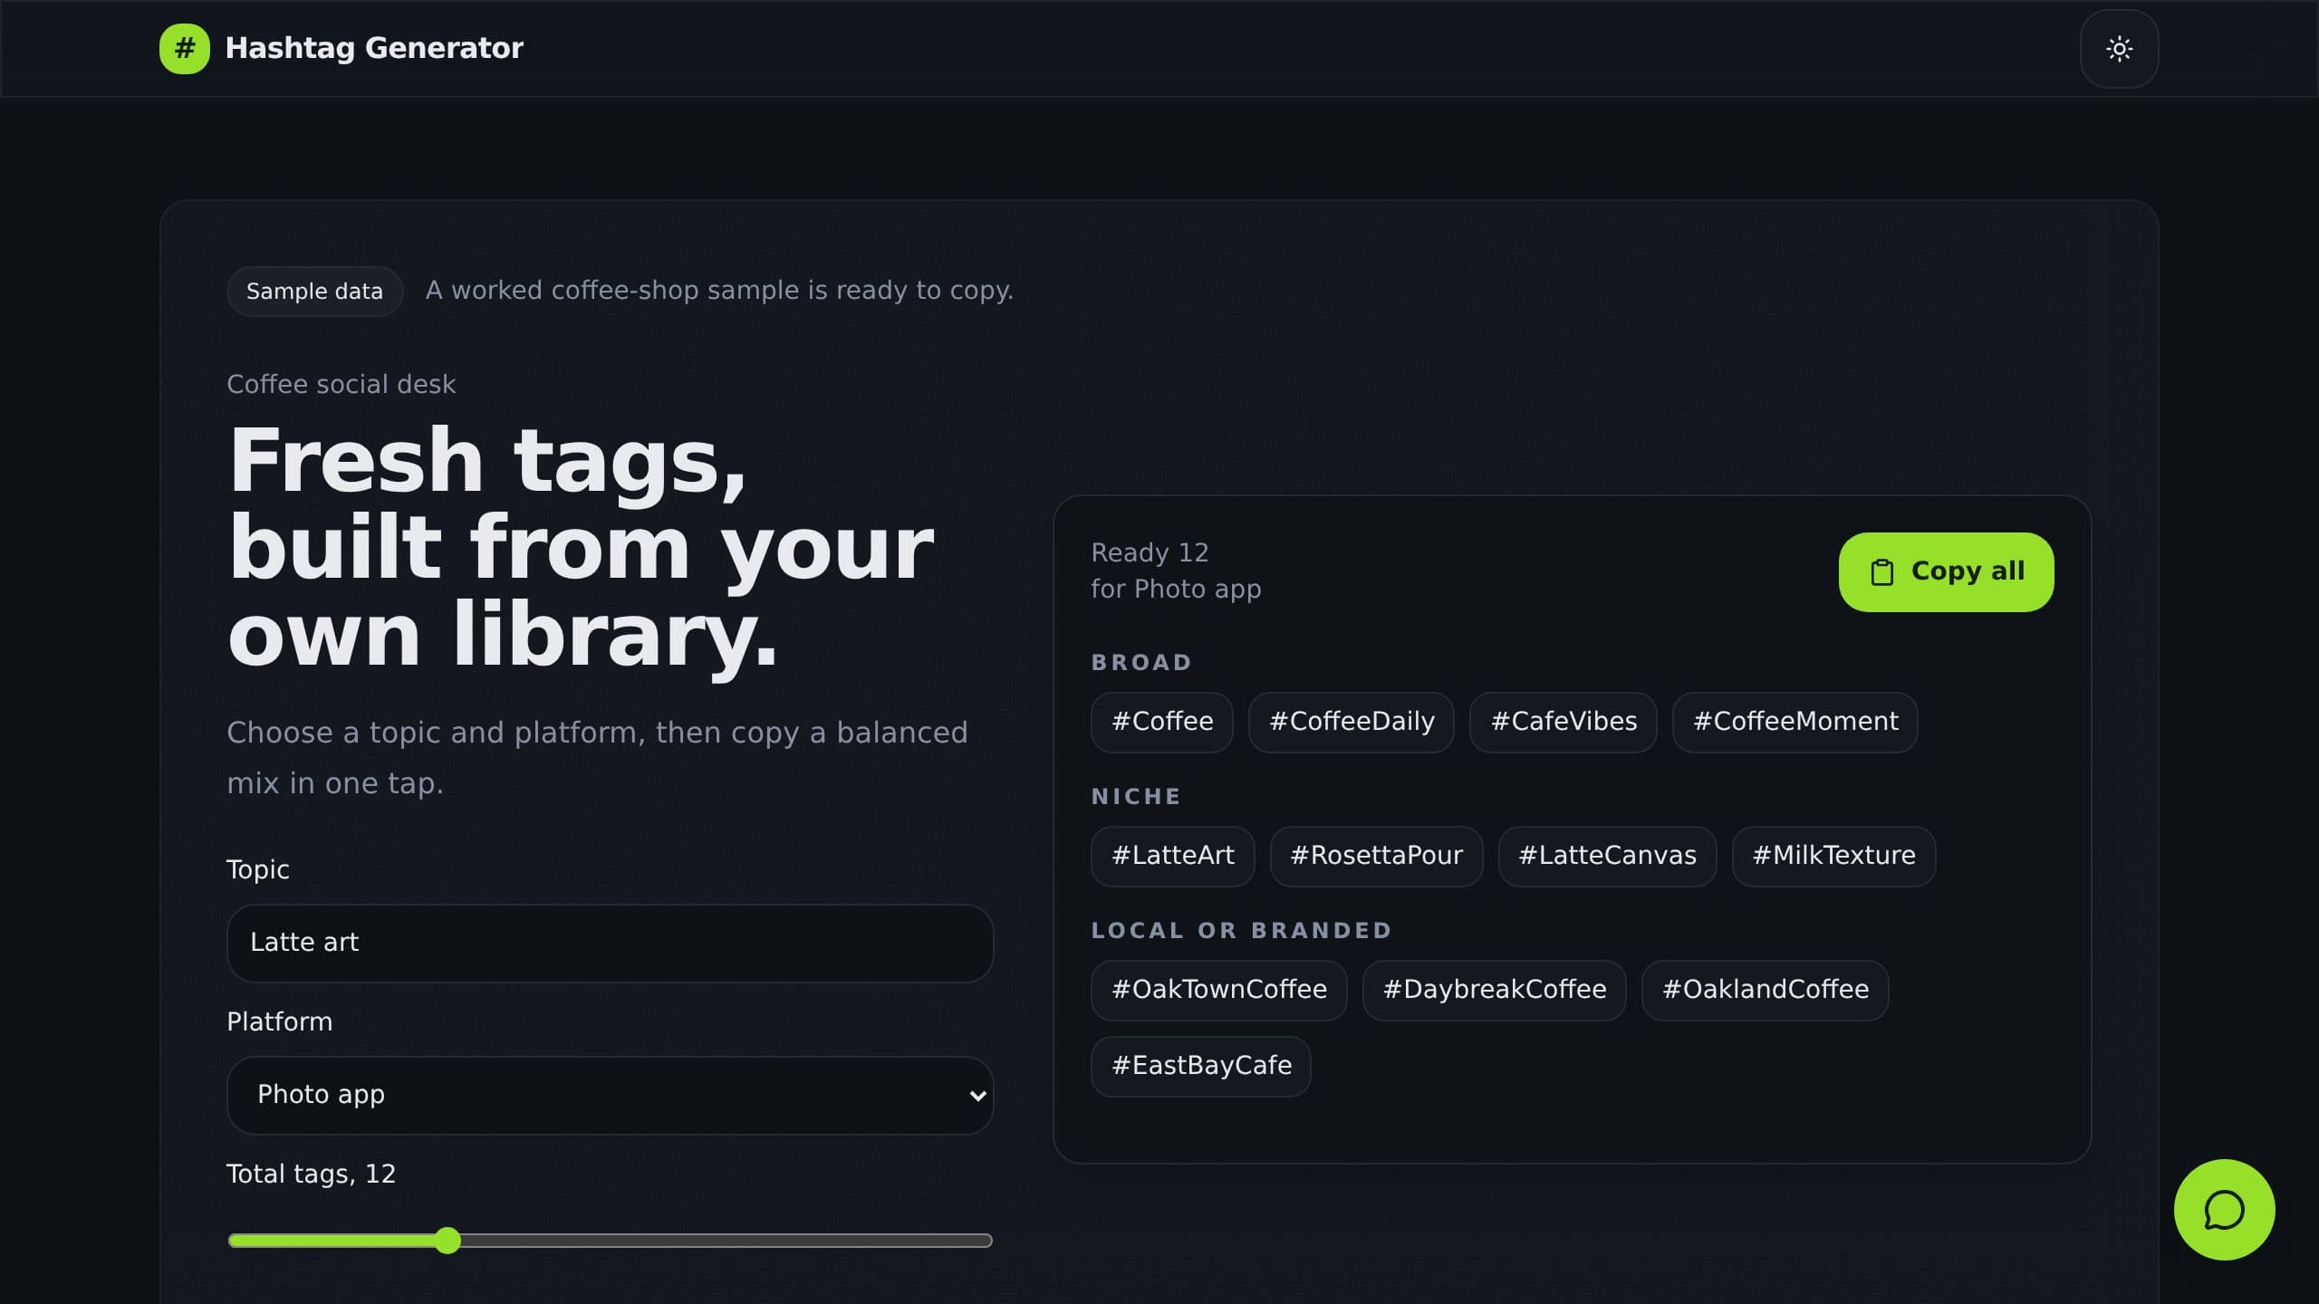Image resolution: width=2319 pixels, height=1304 pixels.
Task: Click the Sample data badge
Action: pos(314,292)
